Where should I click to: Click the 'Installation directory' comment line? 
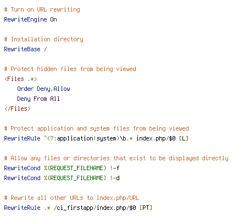43,39
